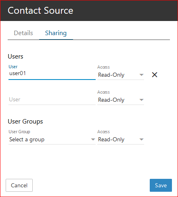Expand the User Groups Access dropdown arrow
This screenshot has height=197, width=178.
coord(141,139)
